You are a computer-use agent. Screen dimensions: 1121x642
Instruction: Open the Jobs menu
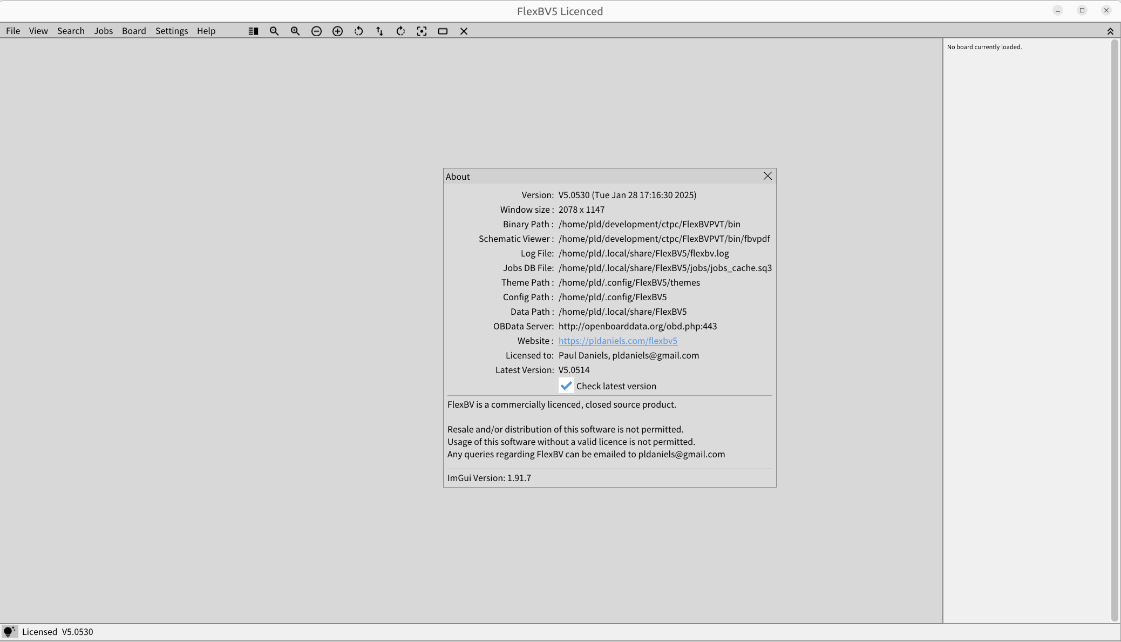point(103,31)
